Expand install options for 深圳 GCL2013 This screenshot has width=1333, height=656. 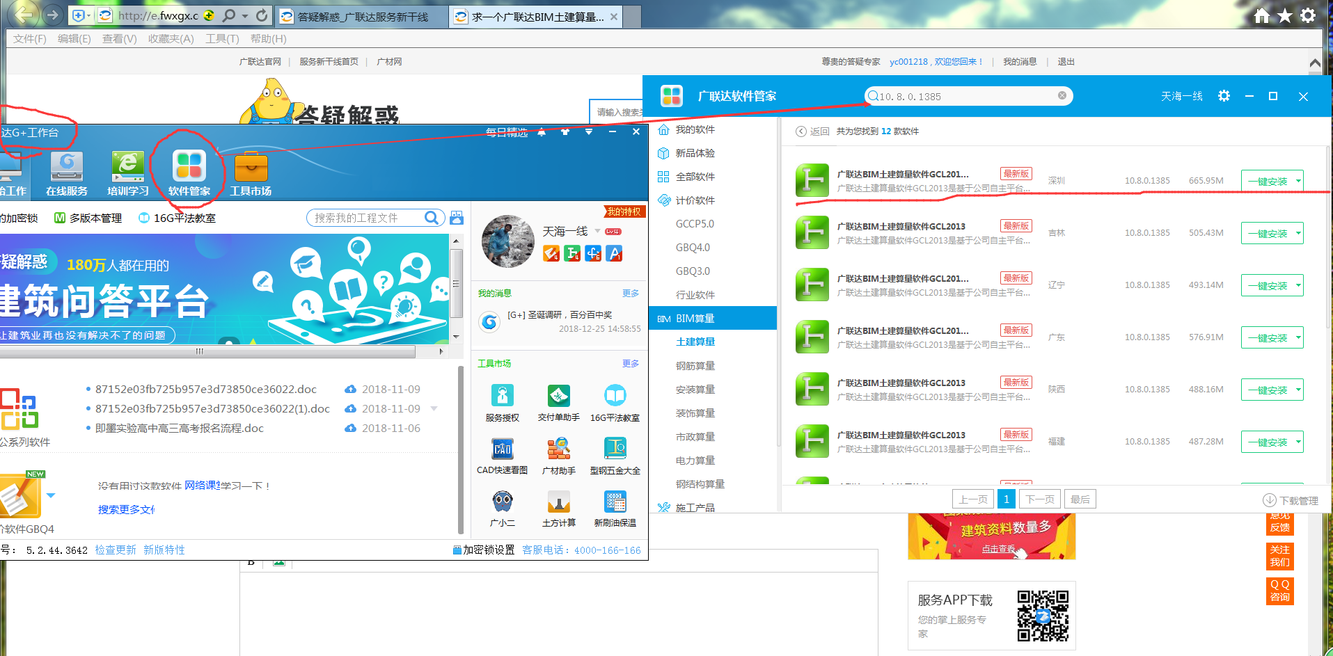[x=1298, y=181]
